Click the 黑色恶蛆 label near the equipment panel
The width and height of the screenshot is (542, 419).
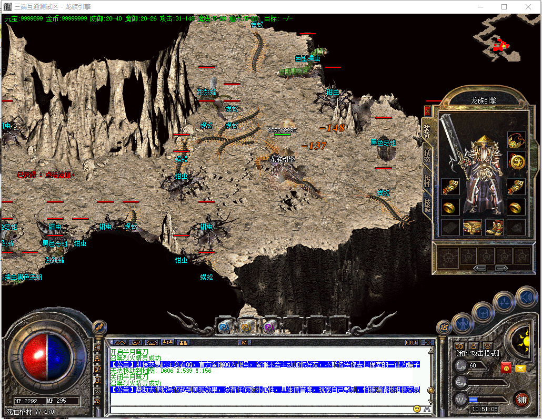(383, 142)
